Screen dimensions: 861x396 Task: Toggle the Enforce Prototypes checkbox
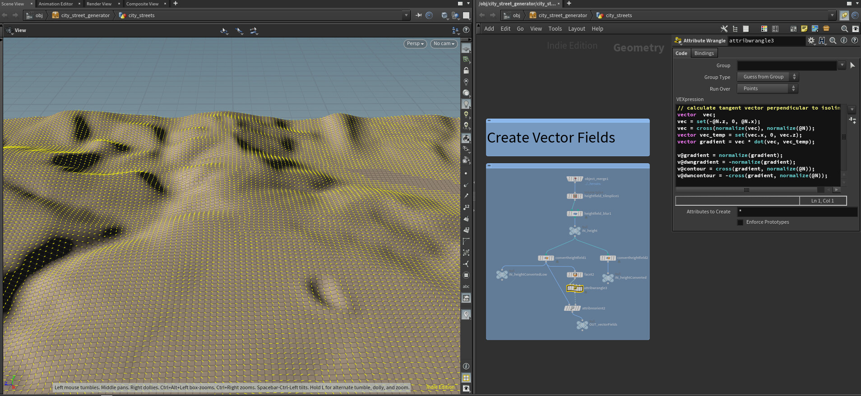pos(740,222)
